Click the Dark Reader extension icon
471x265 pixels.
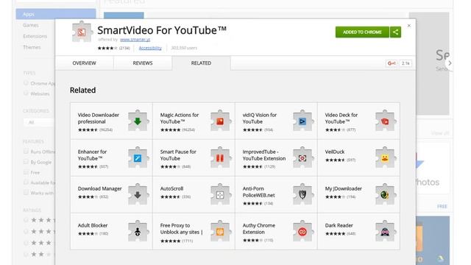[x=385, y=231]
